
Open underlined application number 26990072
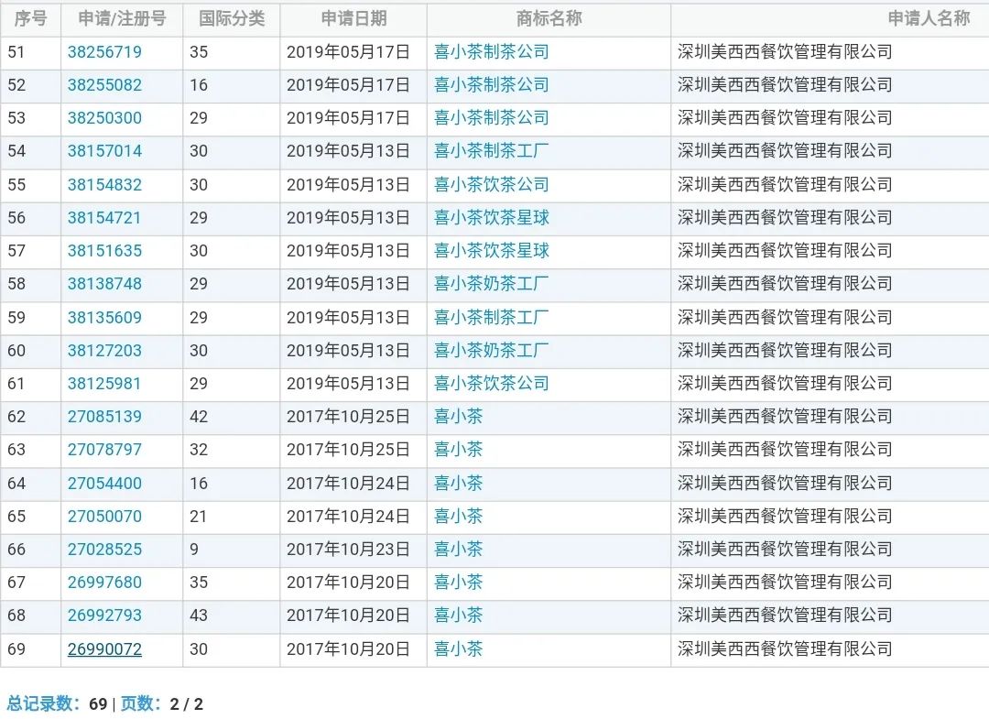(104, 649)
